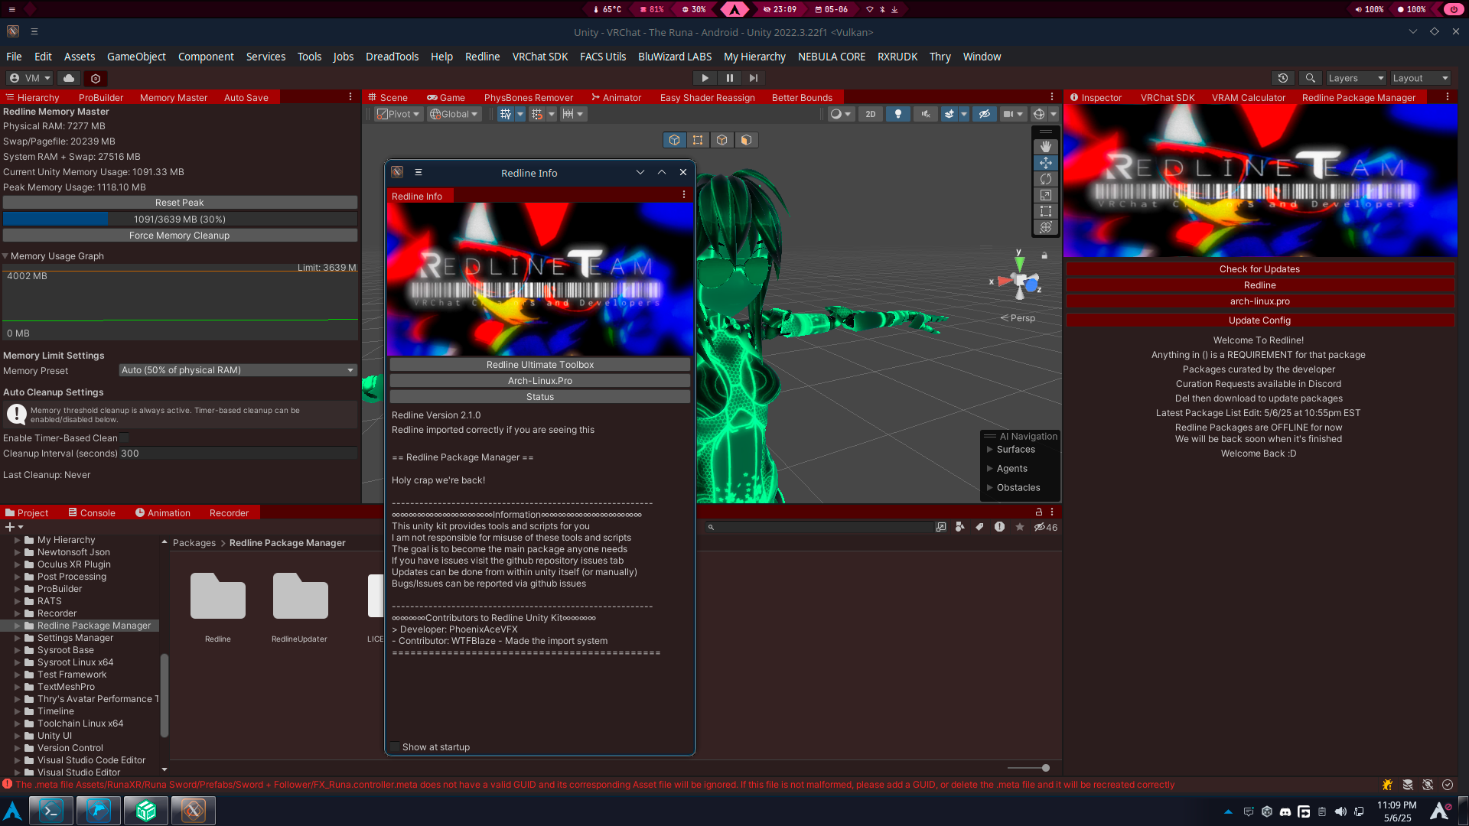The image size is (1469, 826).
Task: Click the Favorites star icon in Project panel
Action: [1019, 527]
